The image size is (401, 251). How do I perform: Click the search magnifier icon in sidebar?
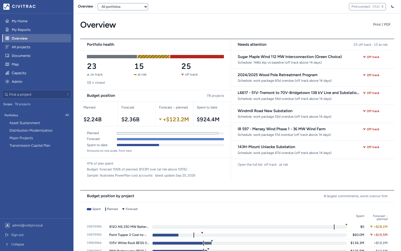[x=6, y=95]
